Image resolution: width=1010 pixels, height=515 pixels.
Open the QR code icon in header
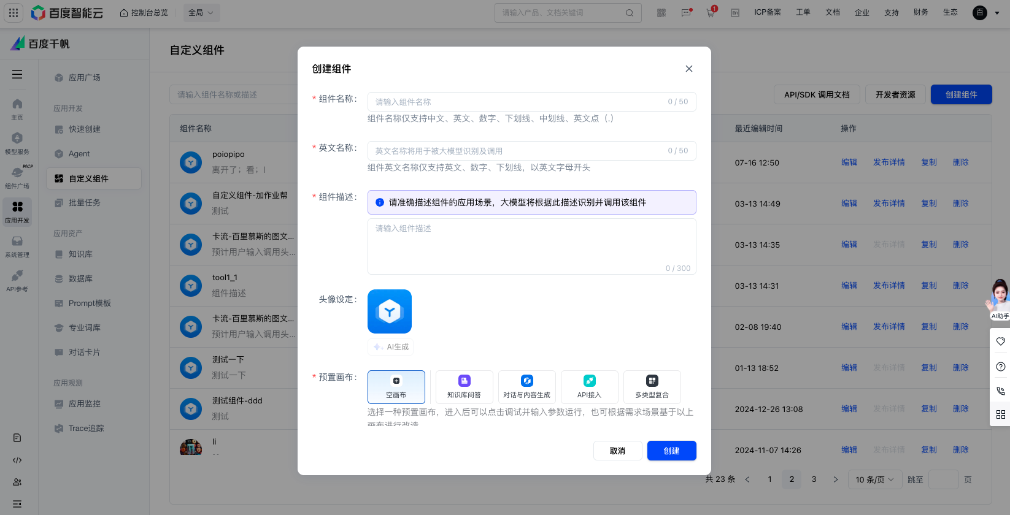tap(661, 13)
